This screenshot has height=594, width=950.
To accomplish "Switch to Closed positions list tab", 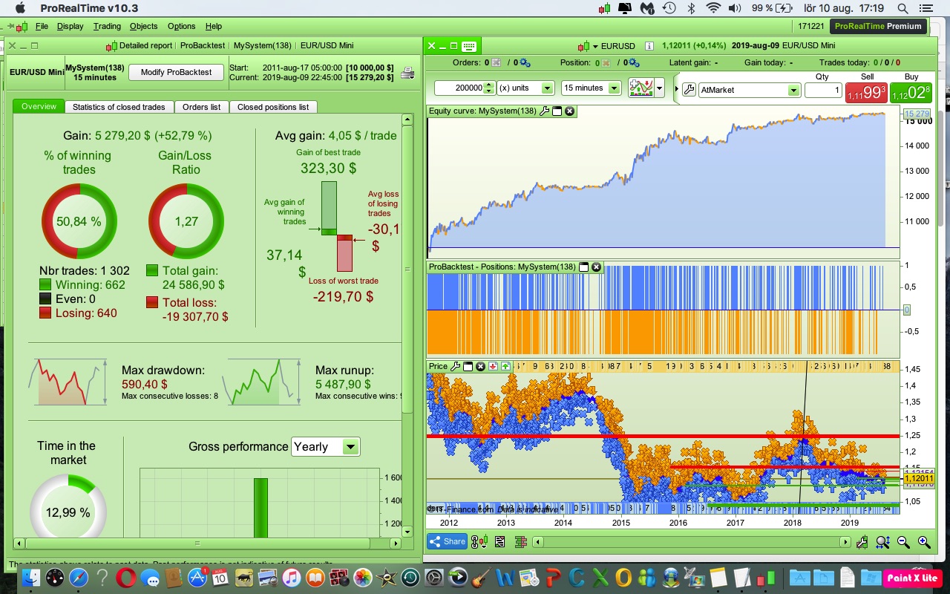I will coord(273,107).
